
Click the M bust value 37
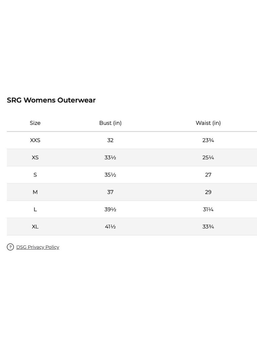coord(110,192)
